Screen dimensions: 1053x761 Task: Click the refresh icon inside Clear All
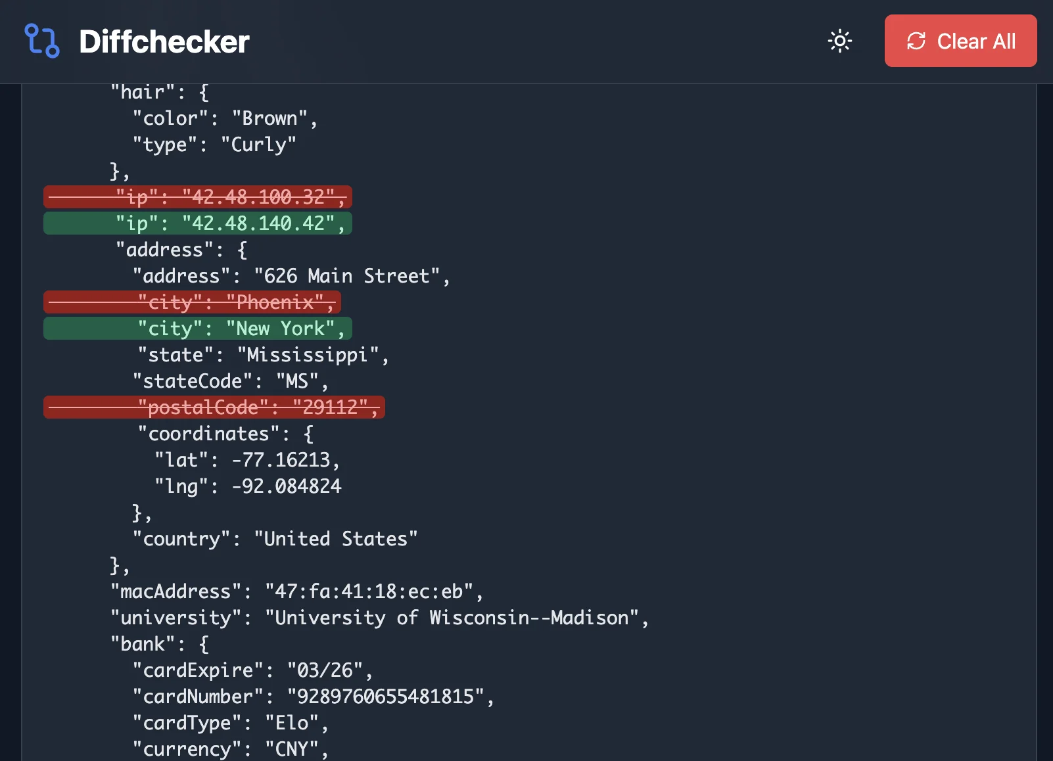click(916, 41)
